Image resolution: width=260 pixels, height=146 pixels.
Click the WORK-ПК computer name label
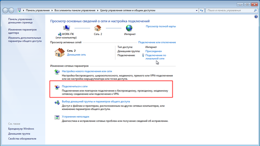pyautogui.click(x=68, y=34)
